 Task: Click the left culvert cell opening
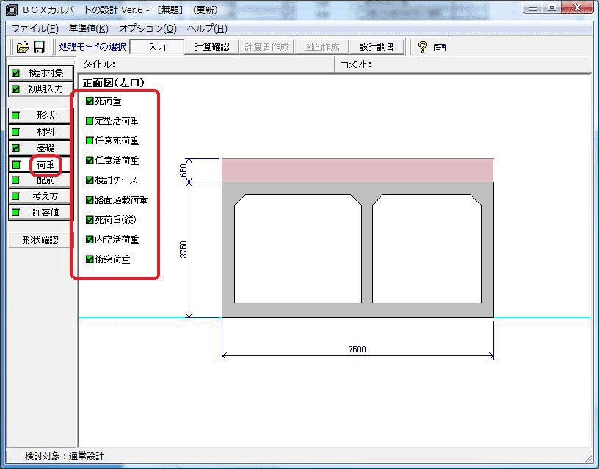[298, 248]
